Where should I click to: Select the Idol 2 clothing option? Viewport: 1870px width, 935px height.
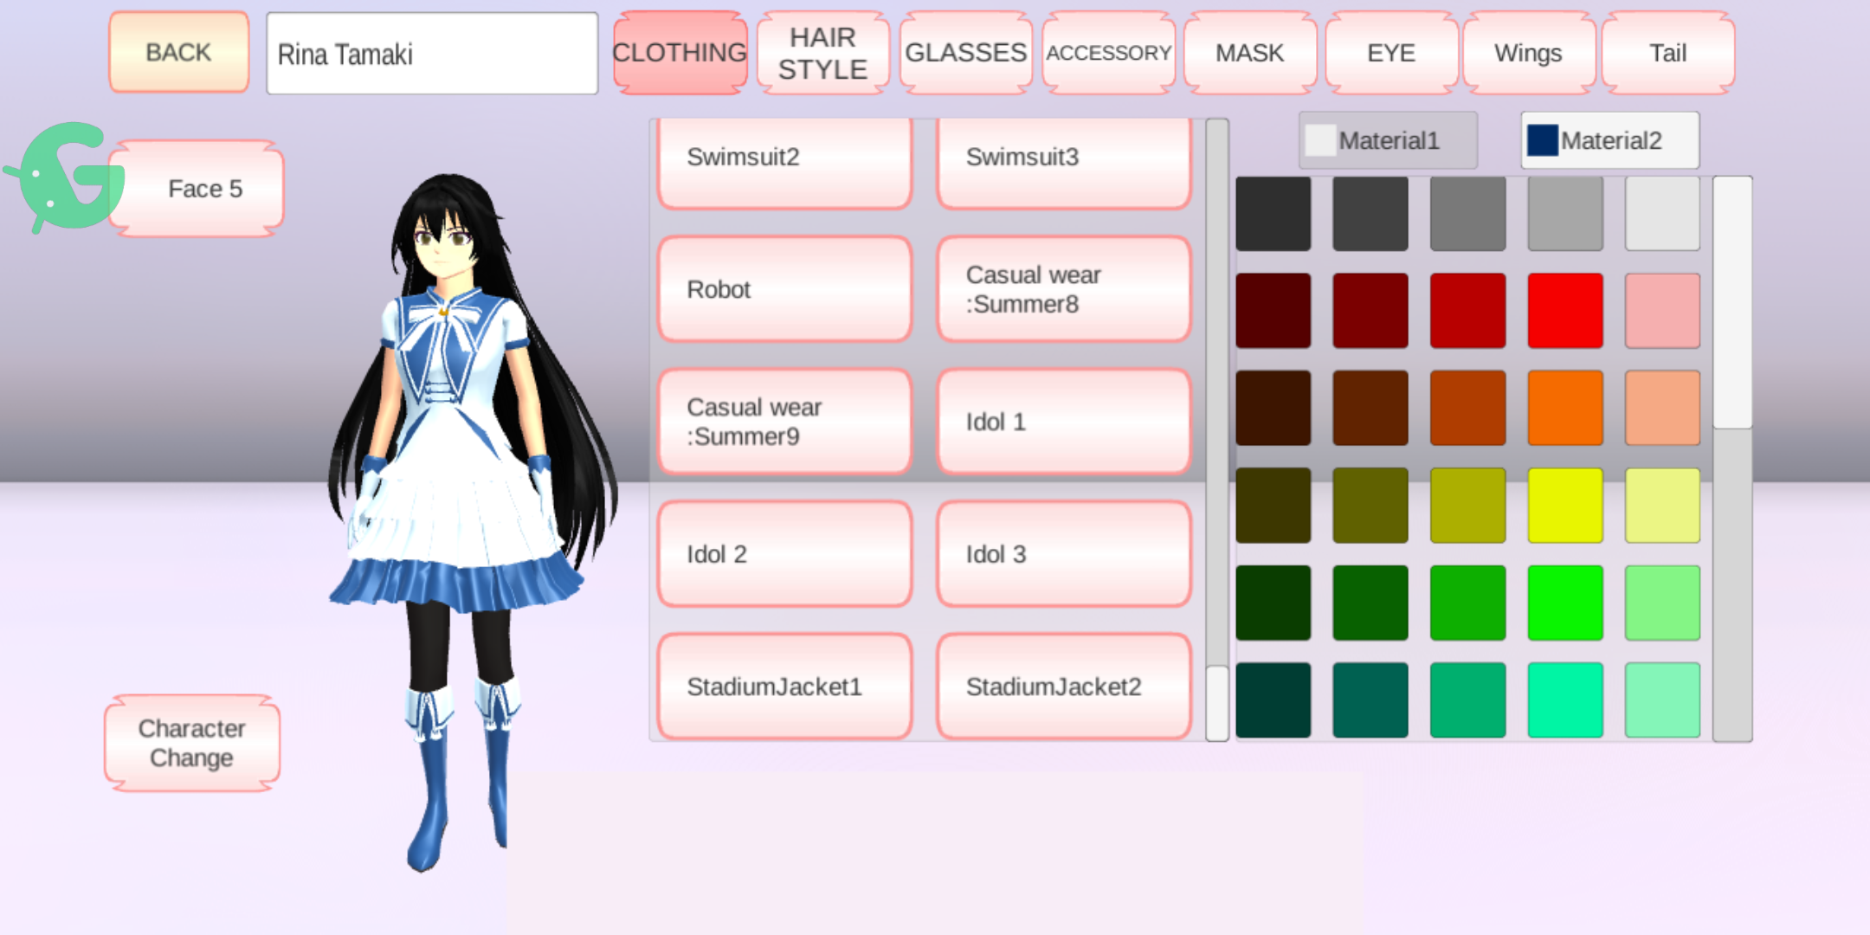(784, 554)
